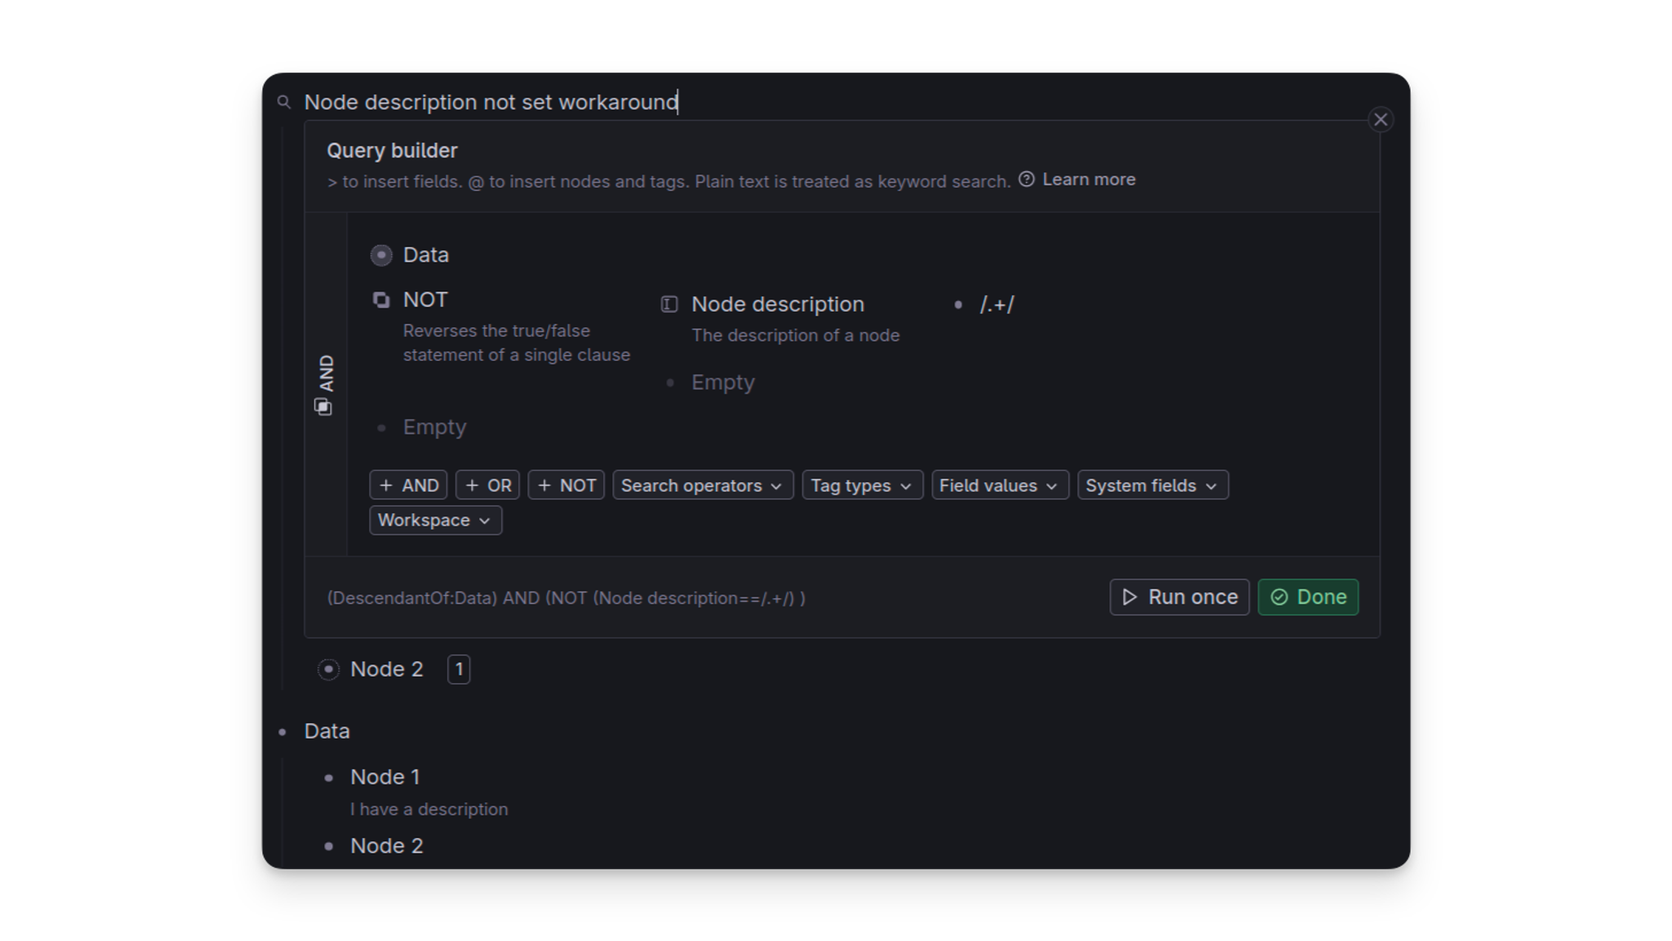Click the checkmark icon in the Done button
1672x941 pixels.
click(1279, 597)
